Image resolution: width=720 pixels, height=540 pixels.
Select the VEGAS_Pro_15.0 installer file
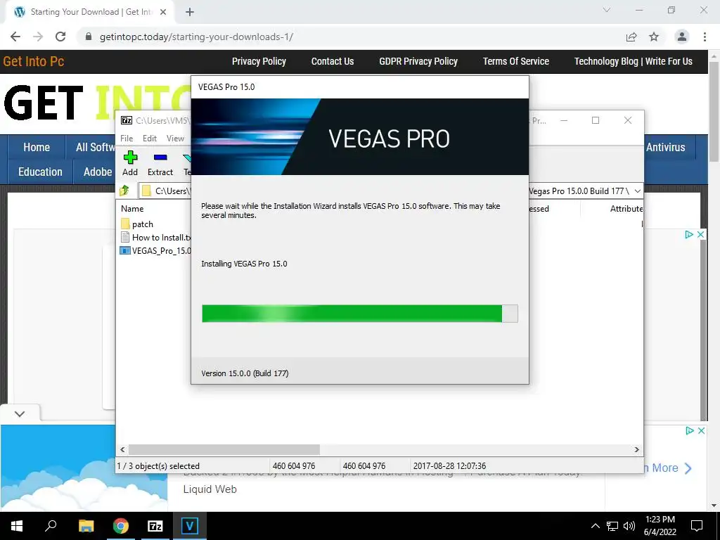click(155, 251)
